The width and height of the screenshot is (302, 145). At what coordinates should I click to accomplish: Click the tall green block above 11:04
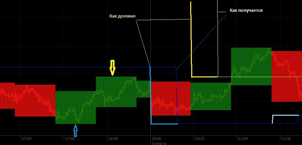(x=251, y=66)
